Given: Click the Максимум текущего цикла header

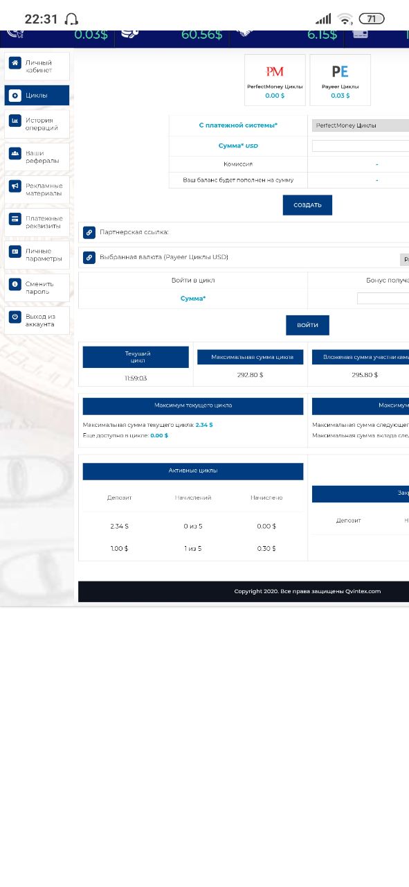Looking at the screenshot, I should [193, 405].
